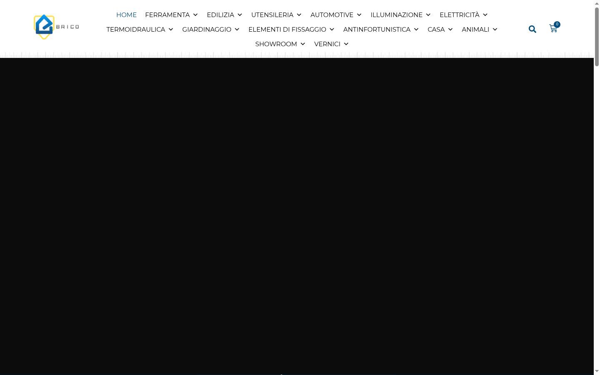Expand the chevron beside ELETTRICITÀ
Viewport: 600px width, 375px height.
pos(485,15)
